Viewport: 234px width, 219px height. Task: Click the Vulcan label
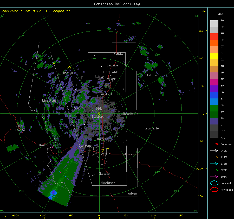point(132,193)
